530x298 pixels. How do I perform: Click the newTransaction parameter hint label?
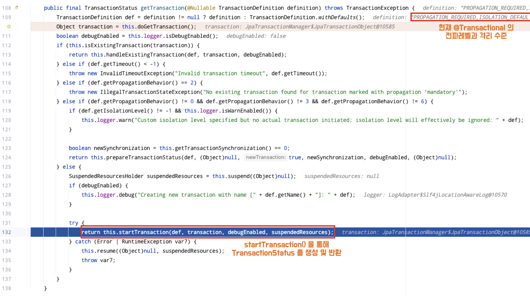click(x=266, y=158)
